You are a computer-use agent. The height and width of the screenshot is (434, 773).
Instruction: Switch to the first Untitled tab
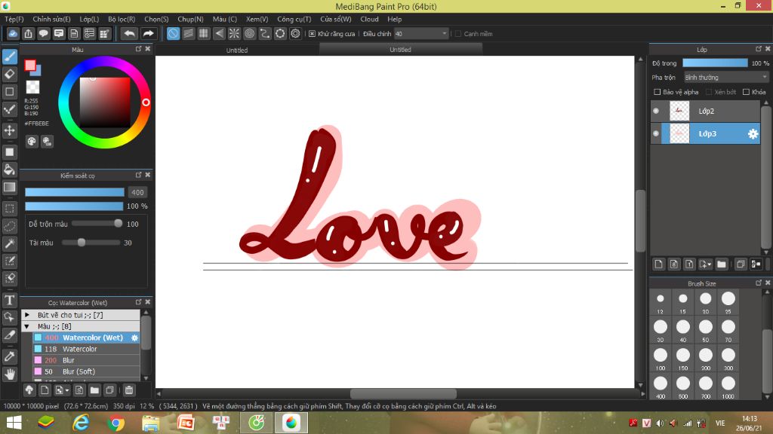(237, 50)
